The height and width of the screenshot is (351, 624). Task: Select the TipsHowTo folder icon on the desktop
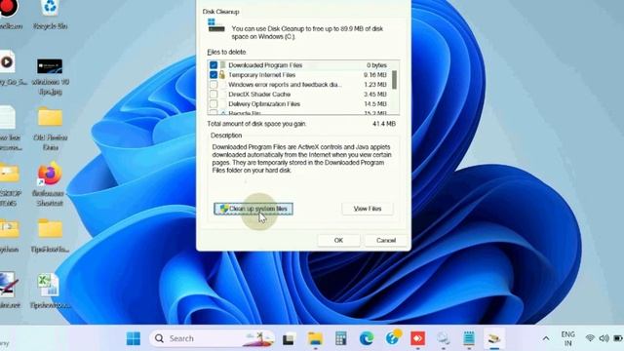click(x=50, y=236)
